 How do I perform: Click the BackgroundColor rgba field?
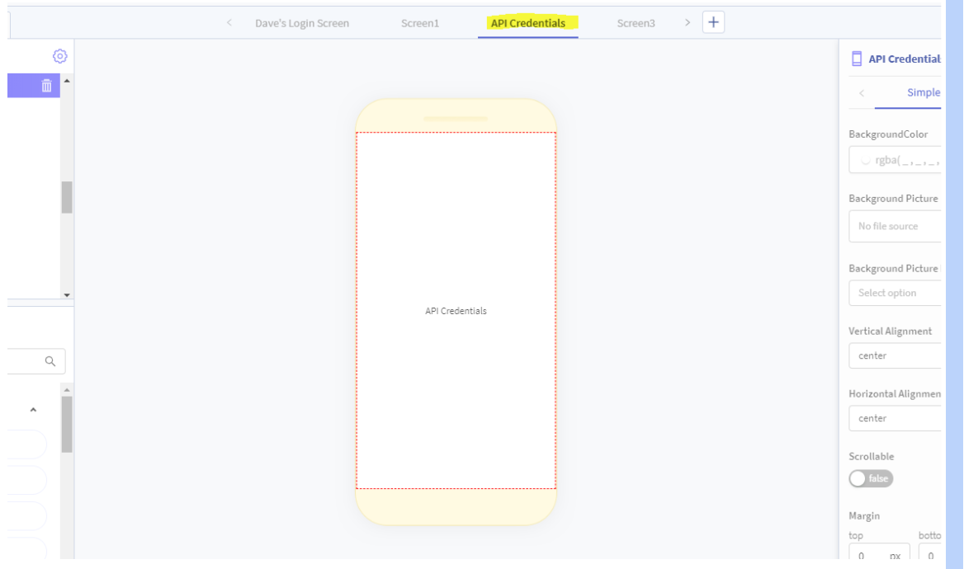(x=900, y=160)
